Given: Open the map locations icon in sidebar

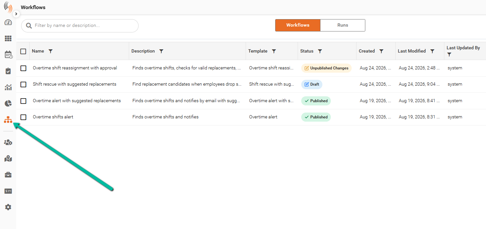Looking at the screenshot, I should pyautogui.click(x=8, y=159).
